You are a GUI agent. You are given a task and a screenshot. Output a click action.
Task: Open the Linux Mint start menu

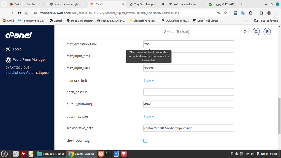click(4, 154)
